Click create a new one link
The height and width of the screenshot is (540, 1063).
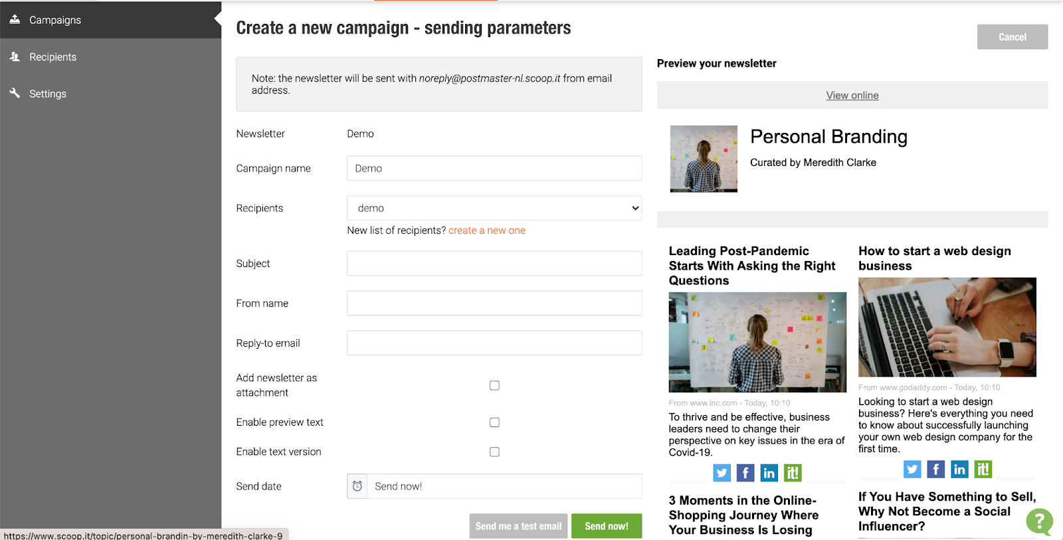487,230
